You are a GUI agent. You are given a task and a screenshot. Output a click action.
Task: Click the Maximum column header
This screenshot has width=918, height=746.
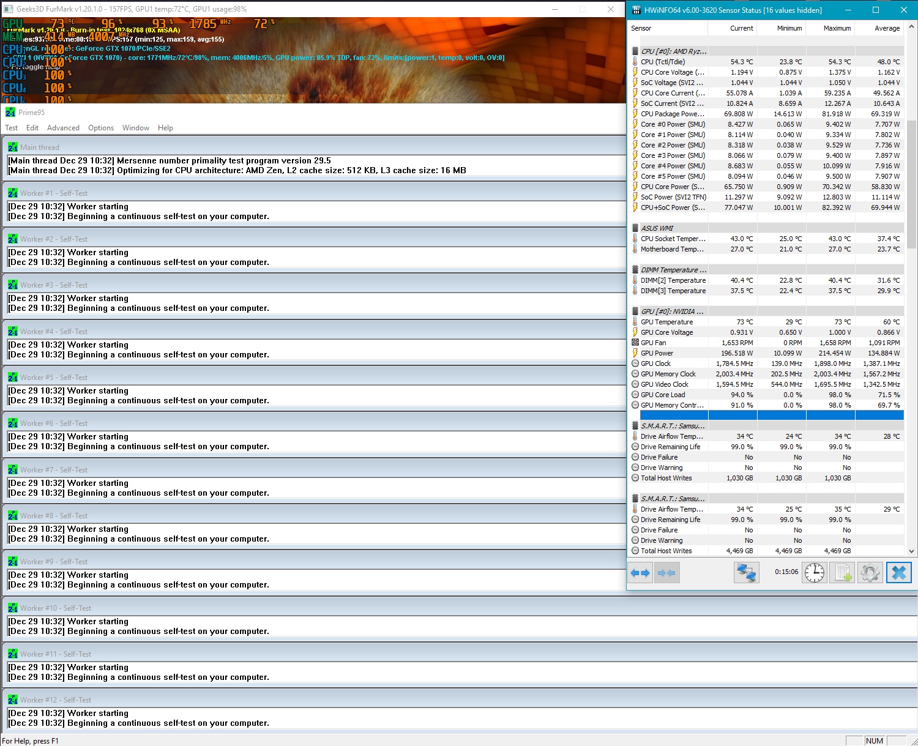coord(830,28)
